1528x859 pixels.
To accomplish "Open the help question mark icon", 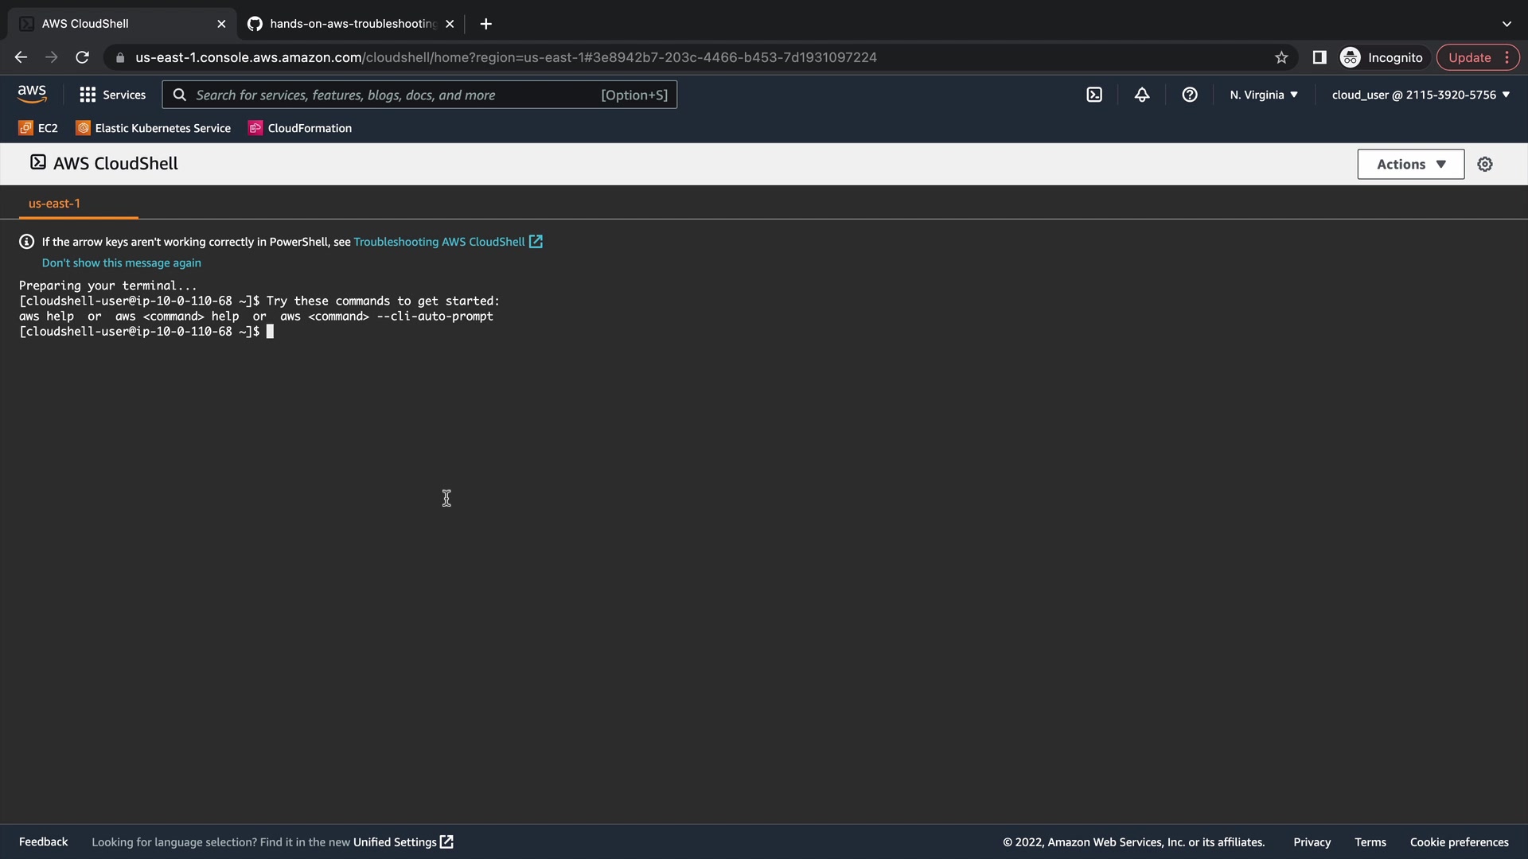I will [1190, 95].
